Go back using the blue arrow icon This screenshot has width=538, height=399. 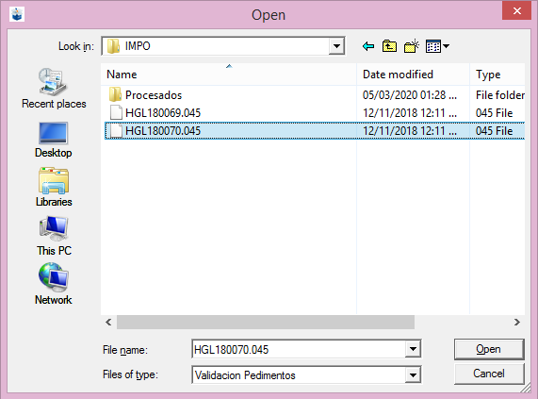click(x=368, y=46)
